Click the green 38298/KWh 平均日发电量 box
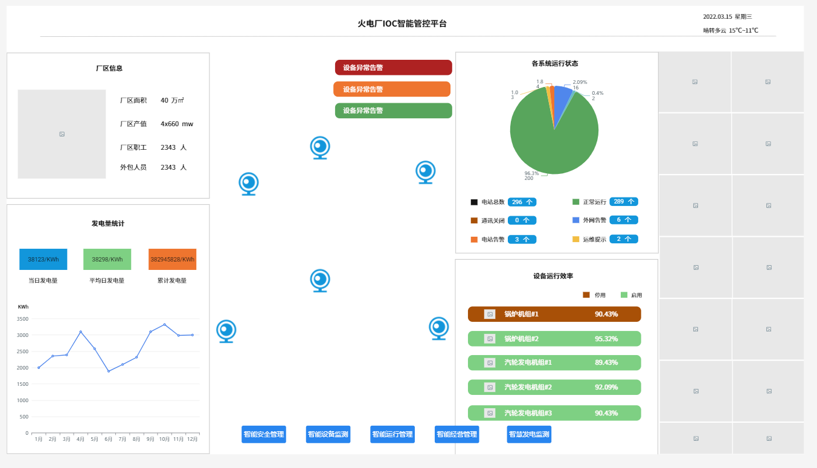Screen dimensions: 817x468 [x=107, y=260]
